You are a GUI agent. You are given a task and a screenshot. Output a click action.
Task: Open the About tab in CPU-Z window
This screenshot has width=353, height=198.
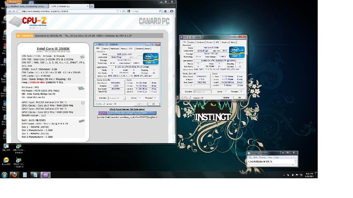point(233,42)
